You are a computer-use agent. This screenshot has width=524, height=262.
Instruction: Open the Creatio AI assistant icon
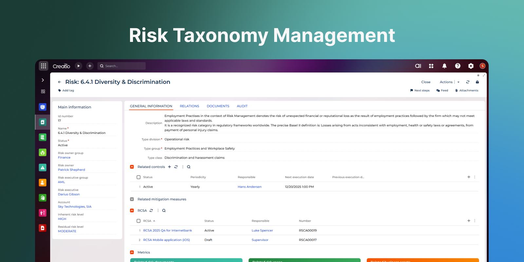pos(418,66)
